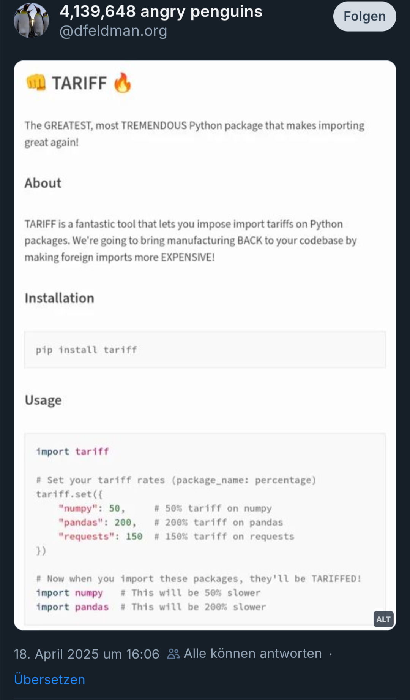Image resolution: width=410 pixels, height=700 pixels.
Task: Click the fist emoji before TARIFF
Action: coord(36,82)
